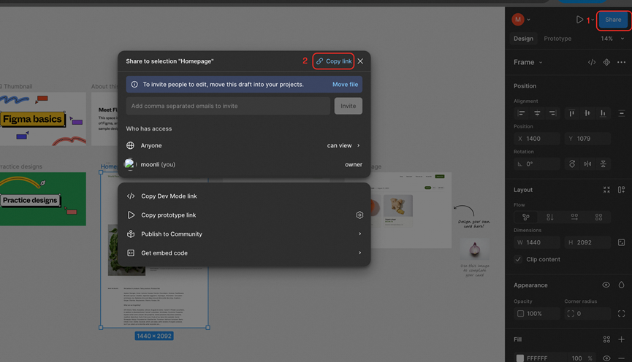
Task: Click the Invite button
Action: [x=349, y=106]
